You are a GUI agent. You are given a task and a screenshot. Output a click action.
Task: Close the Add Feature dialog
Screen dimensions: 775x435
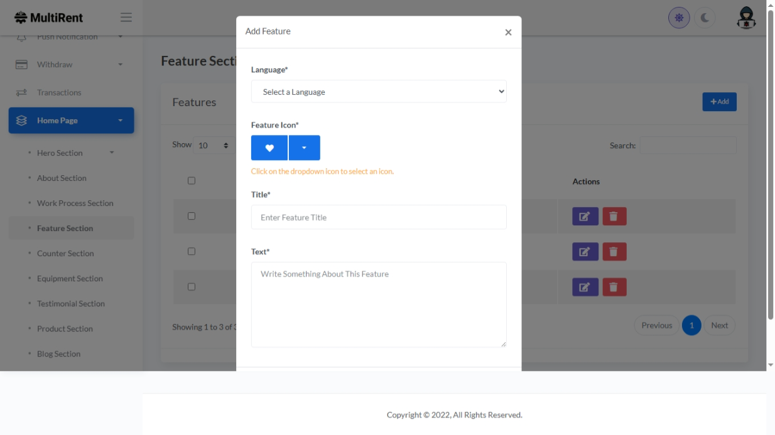pos(508,33)
